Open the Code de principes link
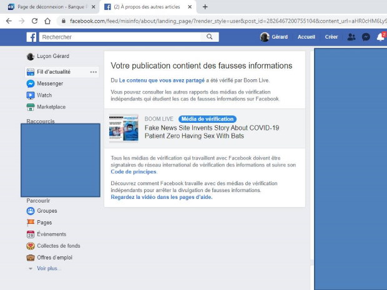This screenshot has height=290, width=387. pyautogui.click(x=134, y=172)
